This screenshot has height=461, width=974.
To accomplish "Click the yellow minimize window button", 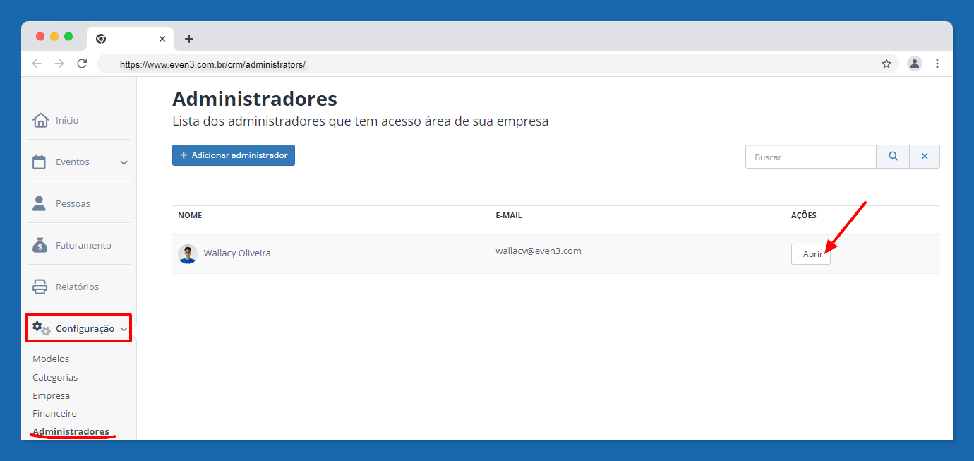I will (54, 37).
